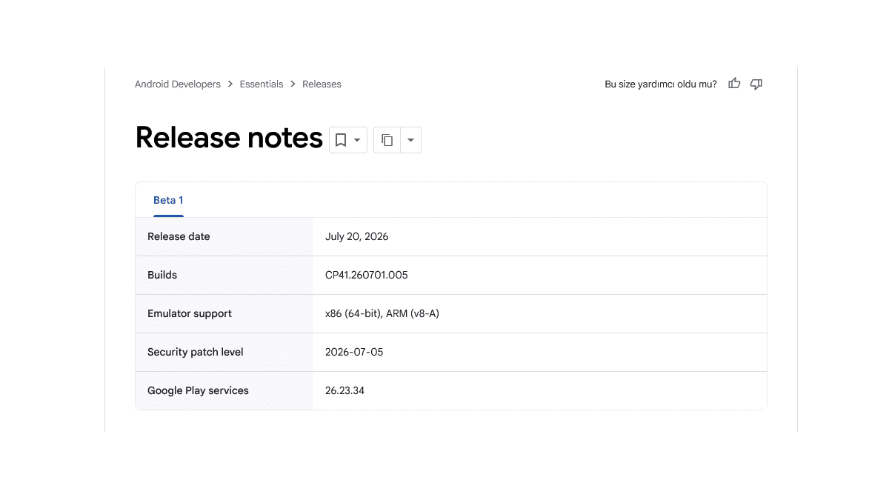The image size is (889, 500).
Task: Select the 26.23.34 version value
Action: pyautogui.click(x=344, y=391)
